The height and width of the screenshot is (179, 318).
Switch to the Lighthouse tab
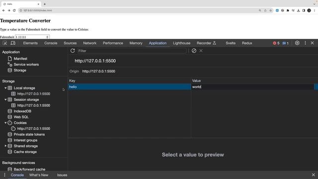[182, 43]
